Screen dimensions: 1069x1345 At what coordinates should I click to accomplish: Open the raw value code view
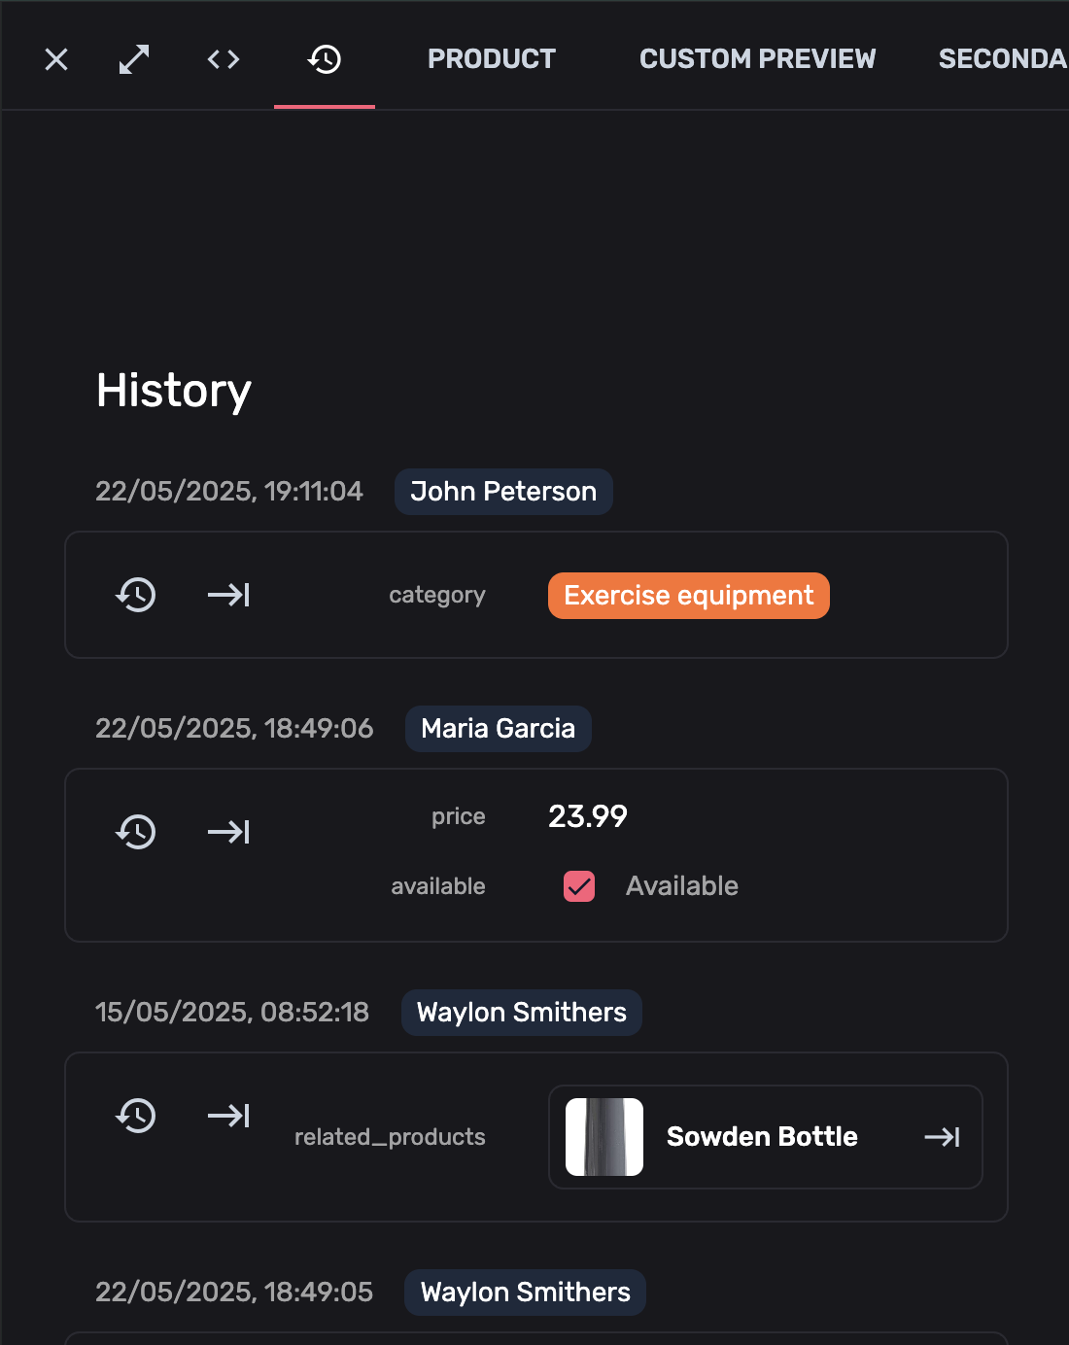223,59
